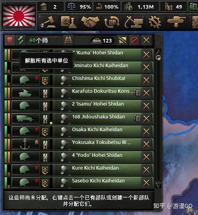Deselect the Karafuto Dokuritsu Kons division
Image resolution: width=198 pixels, height=215 pixels.
(146, 93)
